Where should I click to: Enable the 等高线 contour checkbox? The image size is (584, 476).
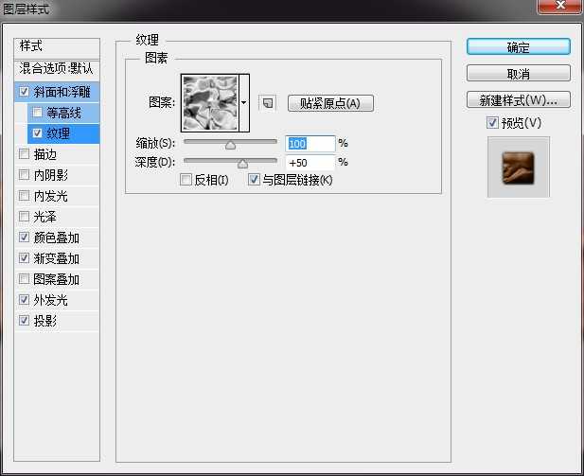(x=37, y=113)
